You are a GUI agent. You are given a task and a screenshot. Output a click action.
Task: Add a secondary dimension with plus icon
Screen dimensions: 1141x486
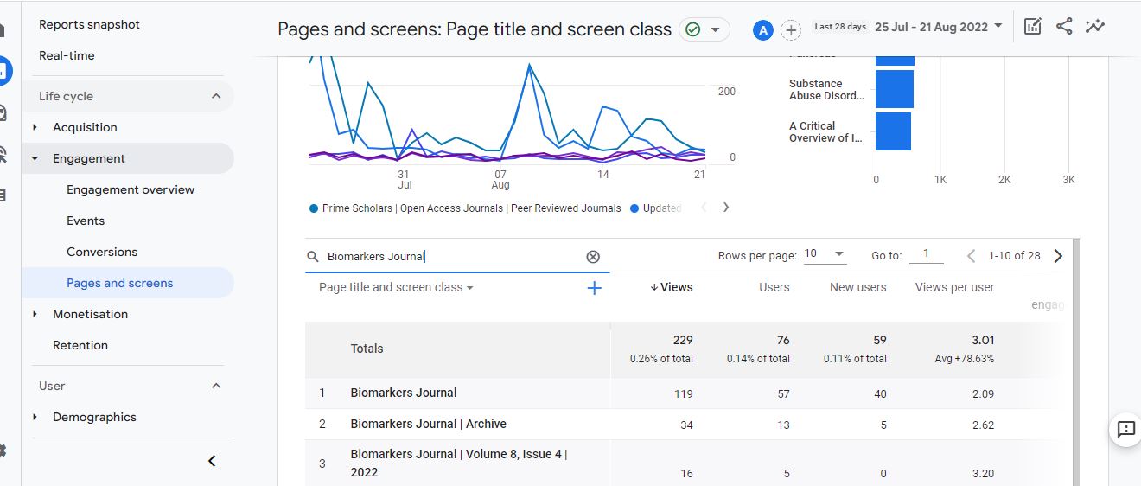594,288
